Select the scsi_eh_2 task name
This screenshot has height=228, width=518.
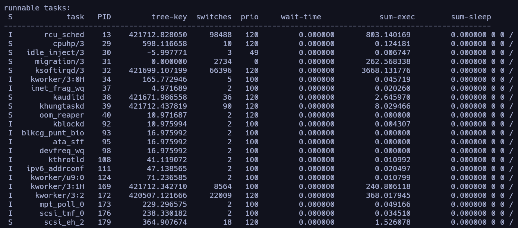click(x=64, y=222)
